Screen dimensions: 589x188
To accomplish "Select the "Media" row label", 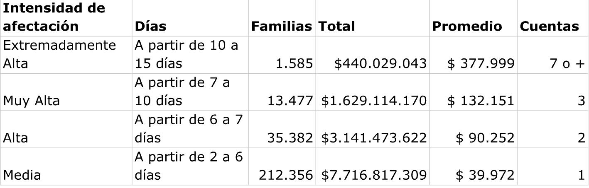I will click(x=22, y=175).
